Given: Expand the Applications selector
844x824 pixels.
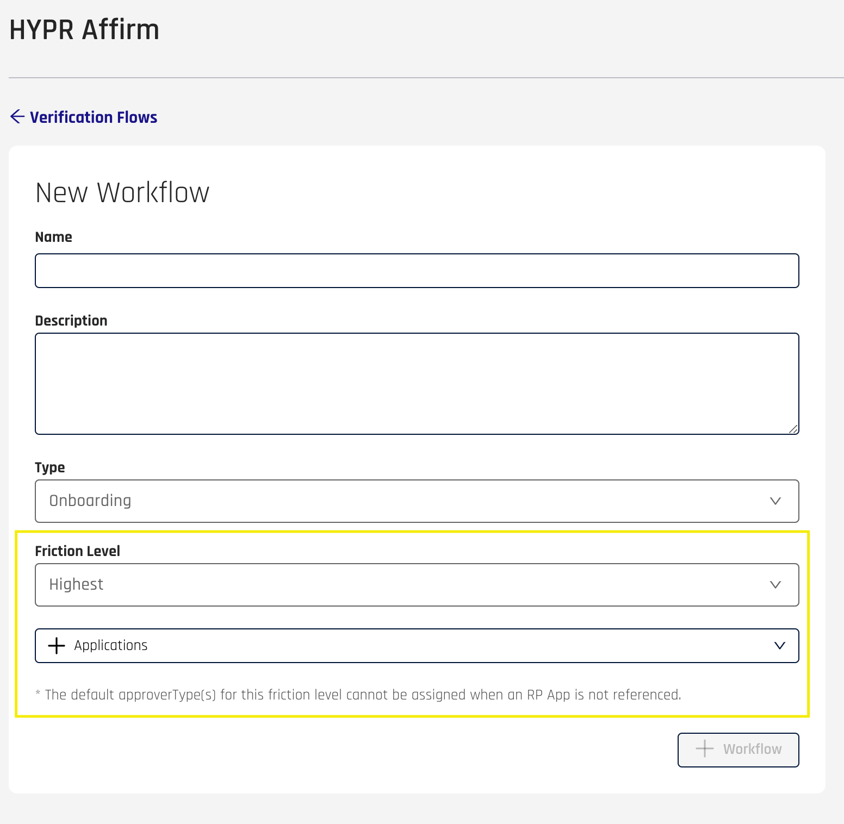Looking at the screenshot, I should point(417,646).
